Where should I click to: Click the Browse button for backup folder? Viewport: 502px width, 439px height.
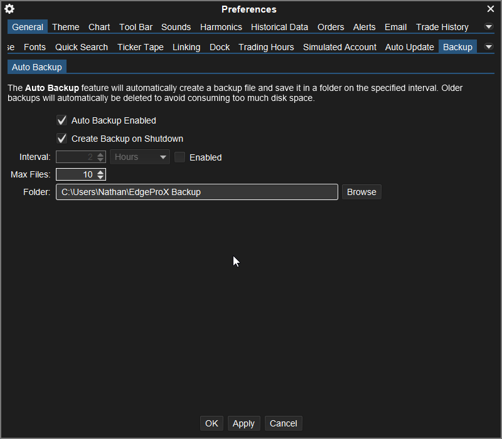[x=361, y=191]
